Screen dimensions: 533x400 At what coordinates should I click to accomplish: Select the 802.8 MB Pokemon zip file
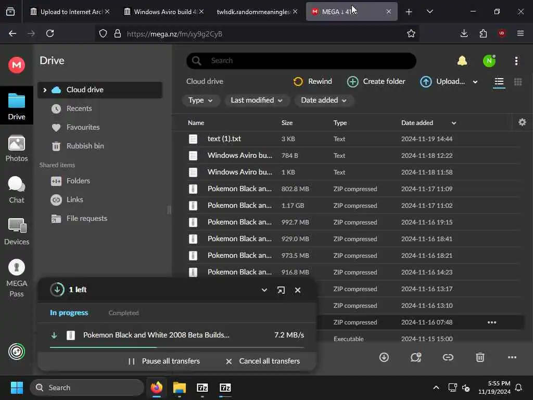[x=353, y=189]
